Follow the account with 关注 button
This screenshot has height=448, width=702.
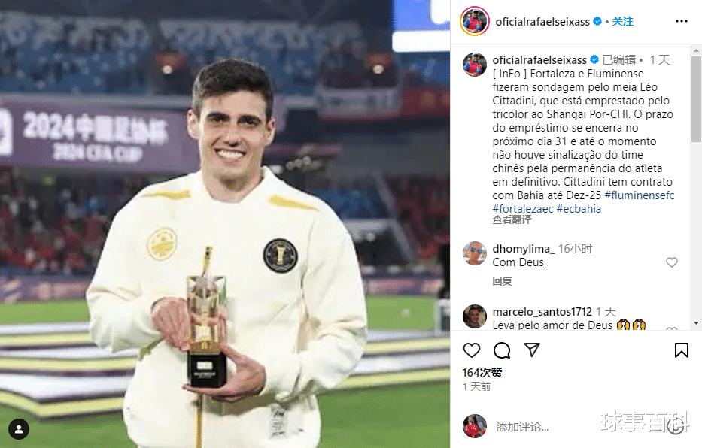[622, 22]
